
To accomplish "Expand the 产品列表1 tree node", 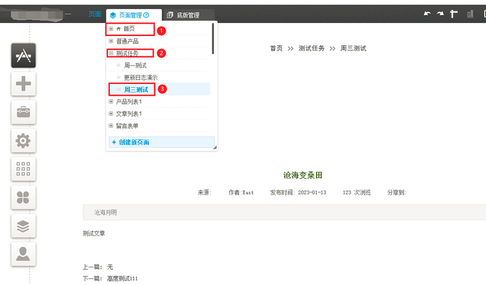I will click(111, 102).
